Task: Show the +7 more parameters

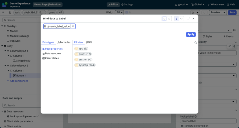Action: click(x=61, y=12)
